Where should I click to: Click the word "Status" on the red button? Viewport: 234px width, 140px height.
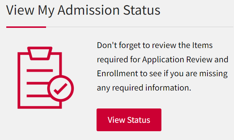[x=139, y=120]
